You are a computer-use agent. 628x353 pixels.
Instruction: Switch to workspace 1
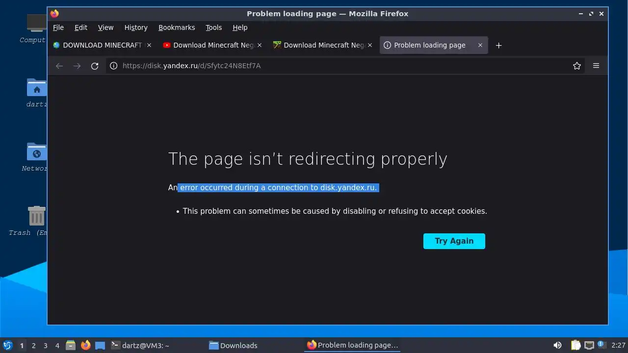22,346
